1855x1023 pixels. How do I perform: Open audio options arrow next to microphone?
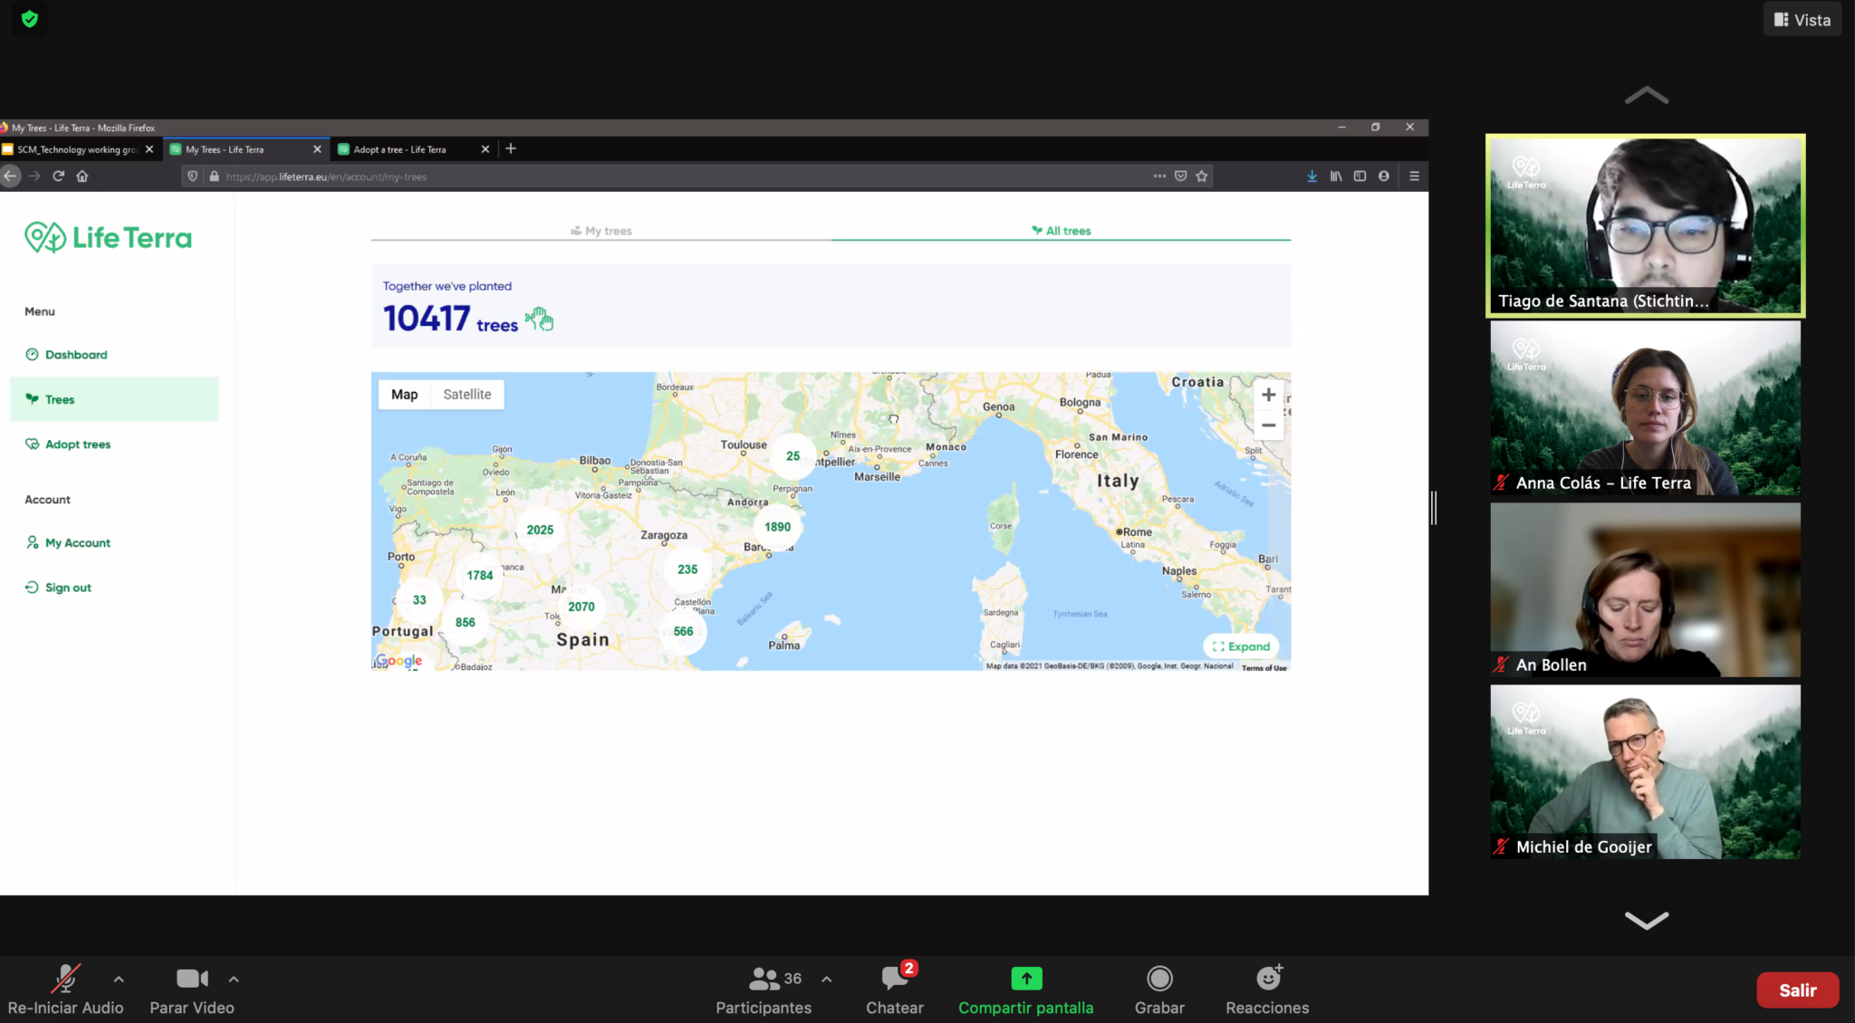point(119,979)
